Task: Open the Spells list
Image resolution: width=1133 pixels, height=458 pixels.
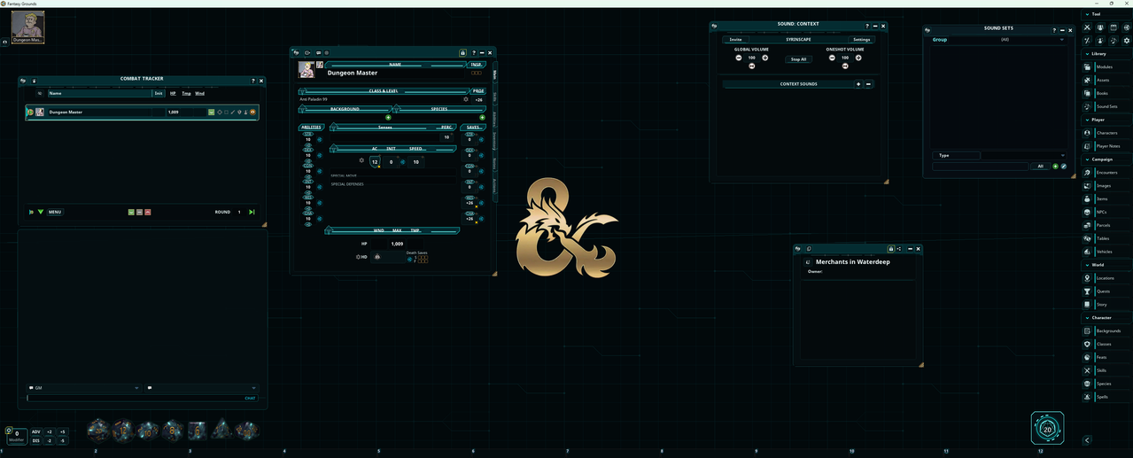Action: click(1106, 396)
